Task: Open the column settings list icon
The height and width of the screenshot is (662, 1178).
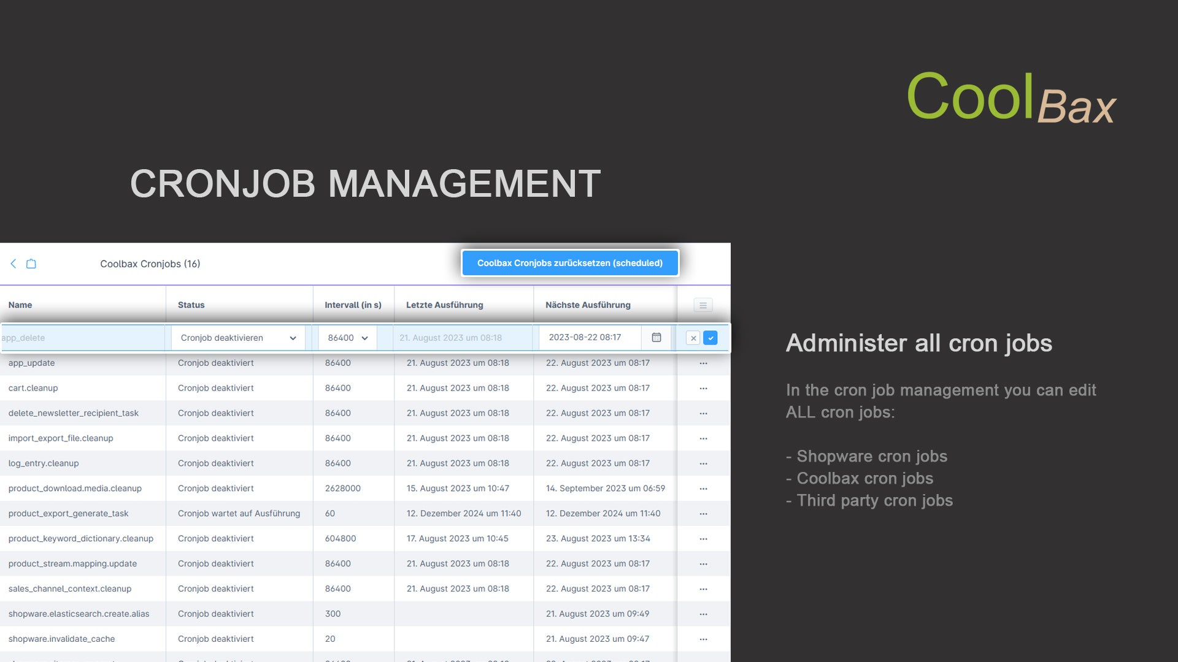Action: [x=703, y=305]
